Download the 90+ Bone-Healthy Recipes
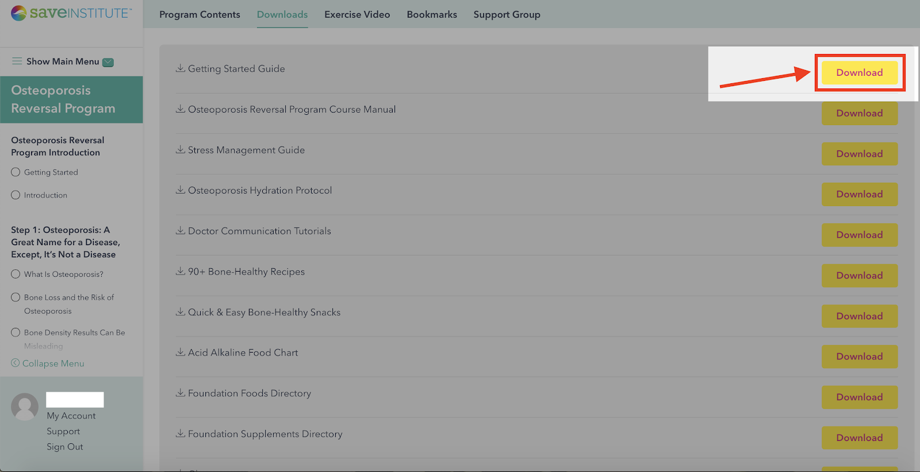The width and height of the screenshot is (920, 472). 860,276
